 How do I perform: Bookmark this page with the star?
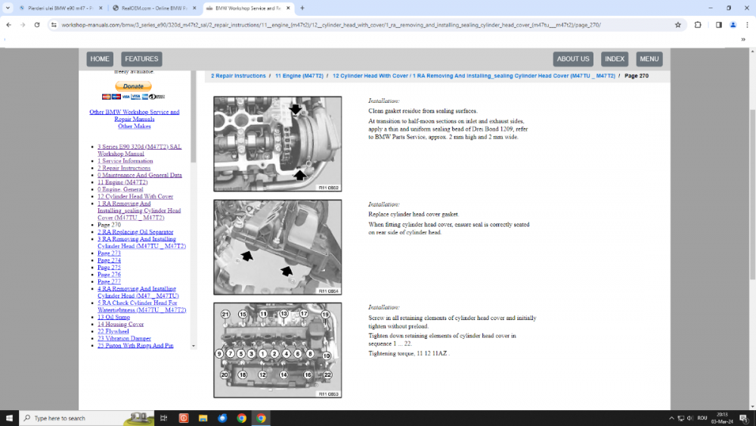(x=678, y=25)
